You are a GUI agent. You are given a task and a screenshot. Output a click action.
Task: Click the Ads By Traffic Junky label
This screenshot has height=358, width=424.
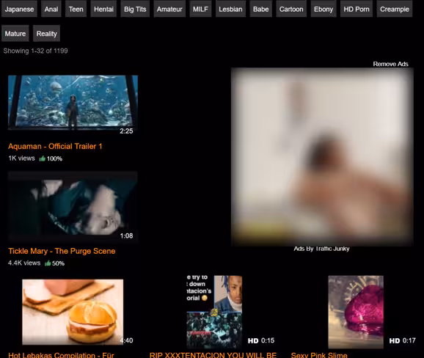[x=321, y=249]
